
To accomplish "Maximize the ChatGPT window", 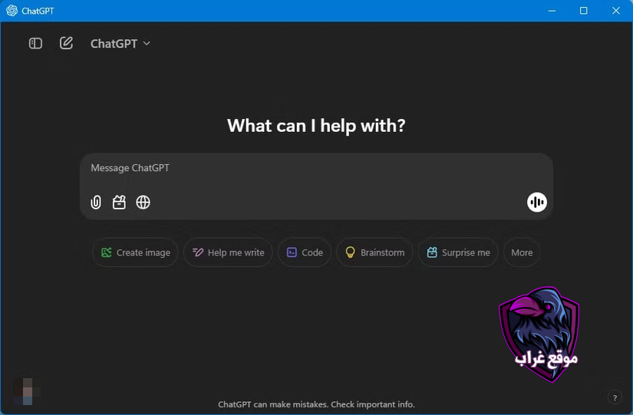I will pos(583,11).
